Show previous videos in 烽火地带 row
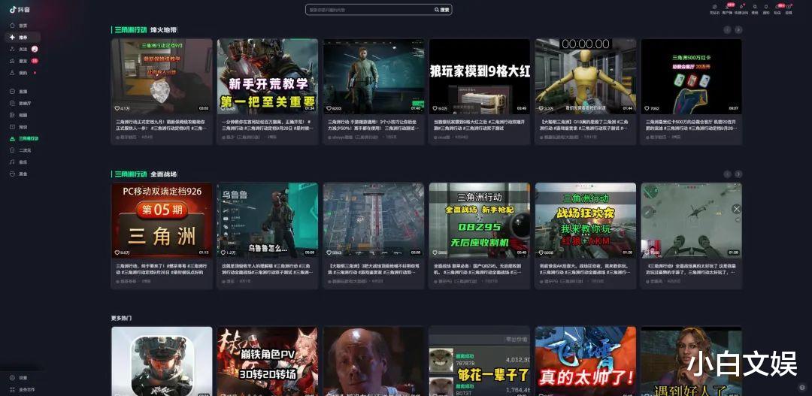The width and height of the screenshot is (812, 396). 727,30
